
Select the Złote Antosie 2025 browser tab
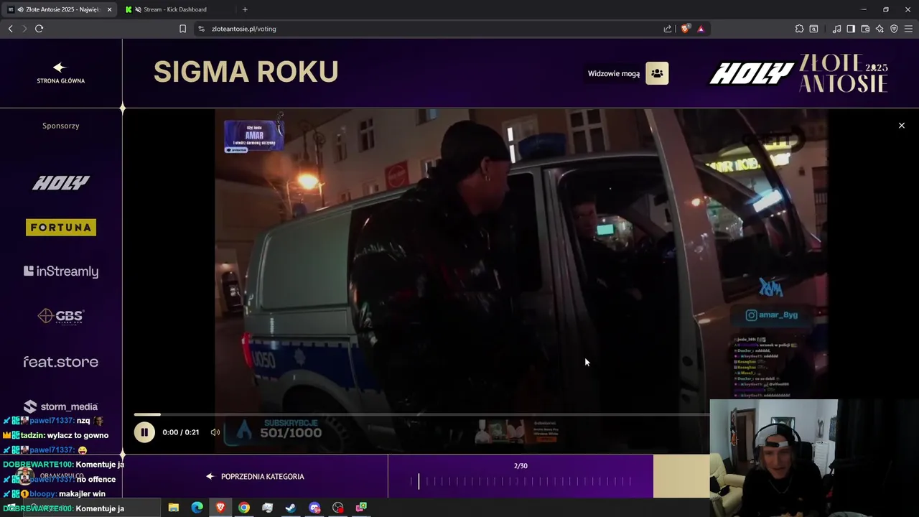pyautogui.click(x=59, y=9)
